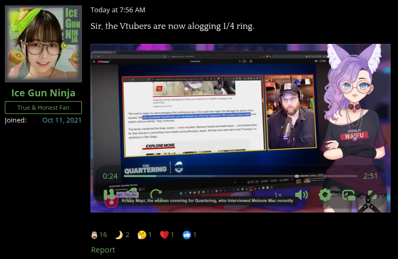
Task: Click the thinking face reaction
Action: coord(145,235)
